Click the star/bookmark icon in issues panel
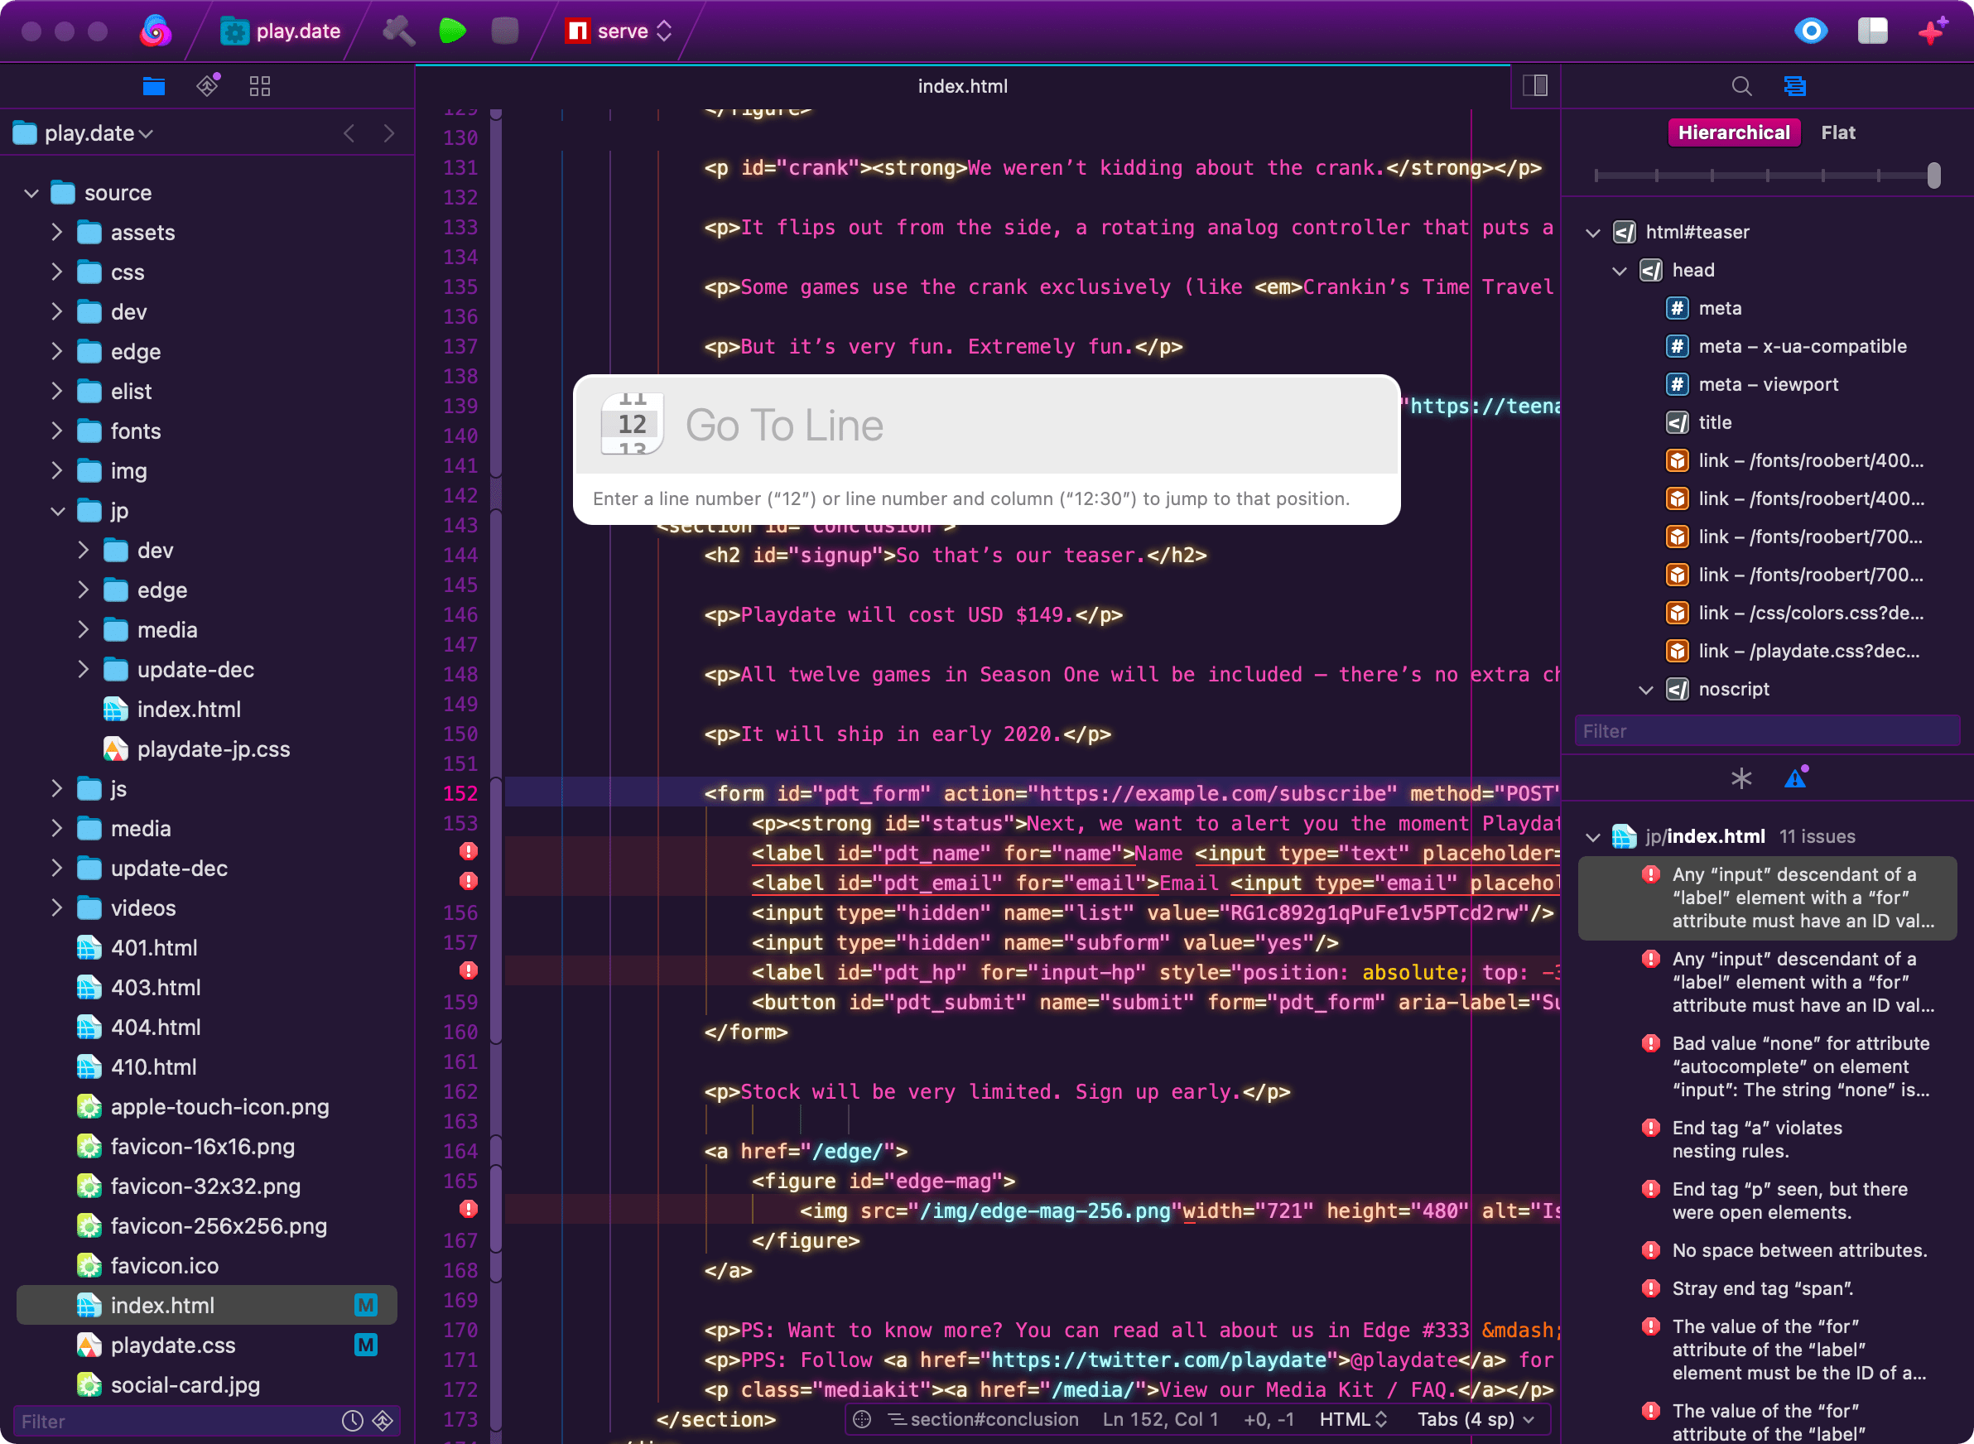Screen dimensions: 1974x1444 (x=1740, y=779)
